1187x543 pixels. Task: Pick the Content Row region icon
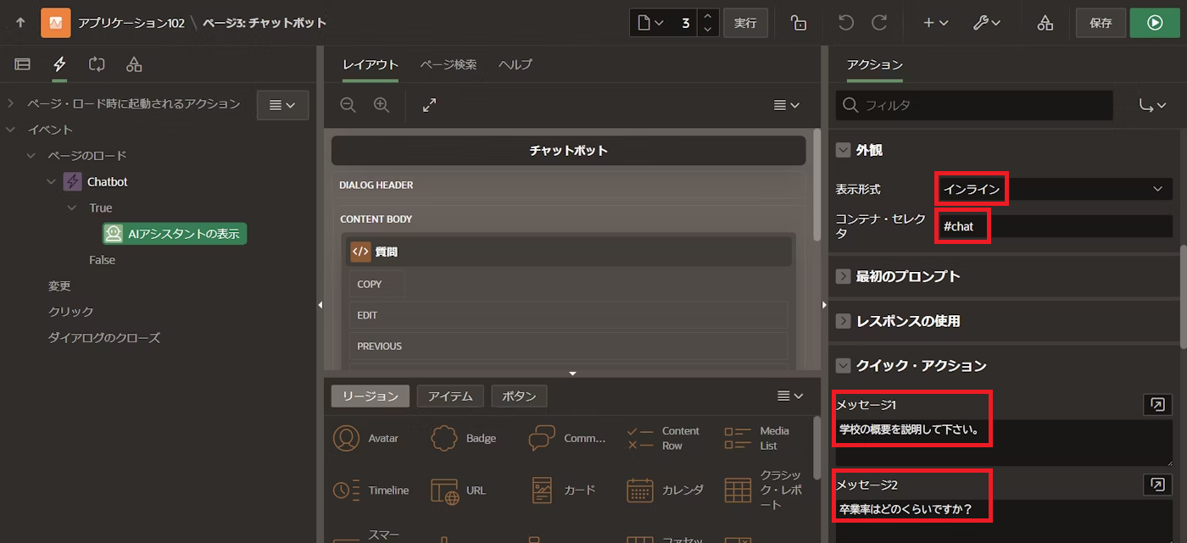640,438
